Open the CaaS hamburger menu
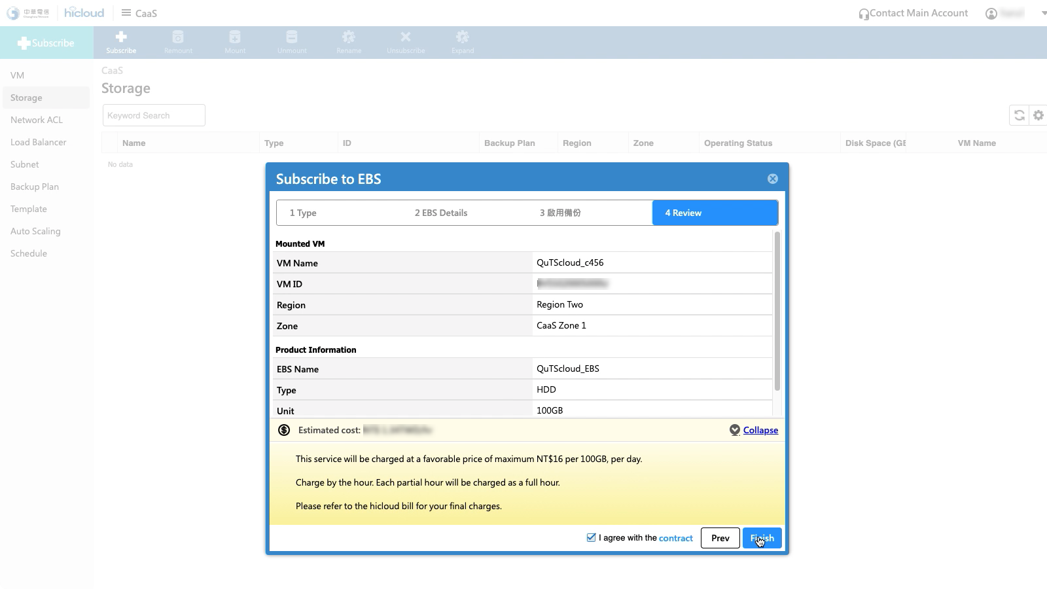The width and height of the screenshot is (1047, 589). click(x=126, y=13)
